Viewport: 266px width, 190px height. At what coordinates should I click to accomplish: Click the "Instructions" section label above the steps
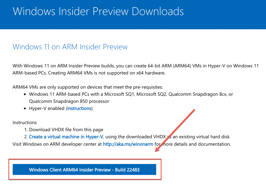tap(25, 123)
